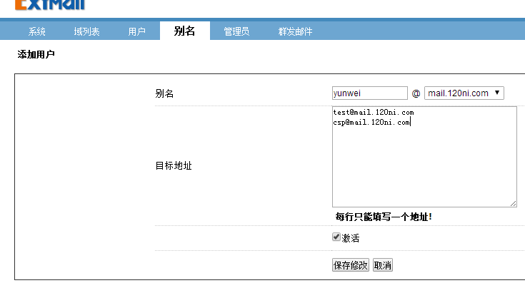Focus the alias name field containing yunwei
The image size is (525, 283).
coord(370,93)
